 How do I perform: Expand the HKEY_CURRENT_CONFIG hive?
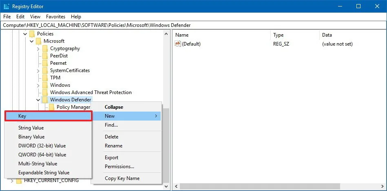point(12,181)
